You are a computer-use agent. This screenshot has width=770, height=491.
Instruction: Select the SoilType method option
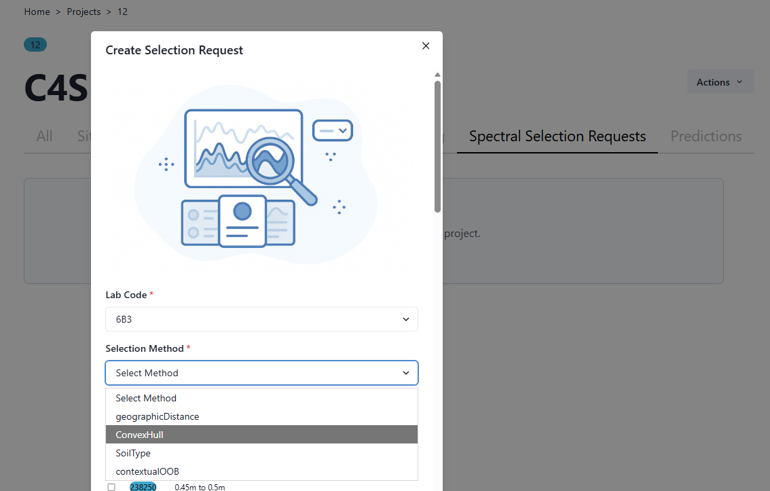[x=261, y=453]
